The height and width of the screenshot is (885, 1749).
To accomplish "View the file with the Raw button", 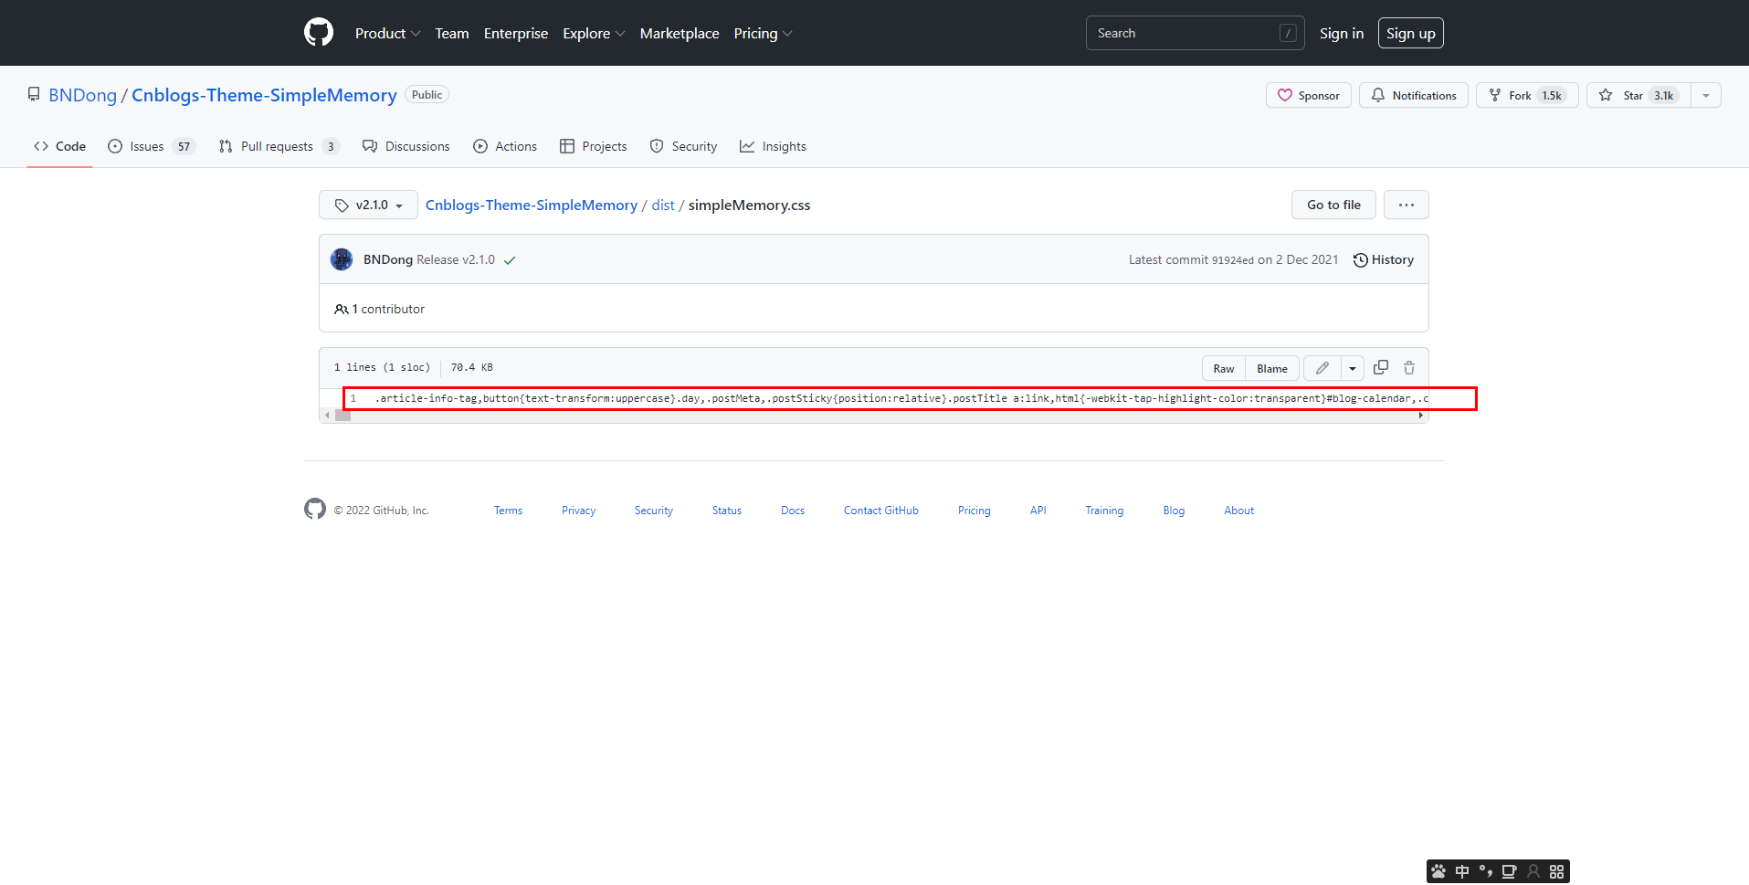I will coord(1224,368).
